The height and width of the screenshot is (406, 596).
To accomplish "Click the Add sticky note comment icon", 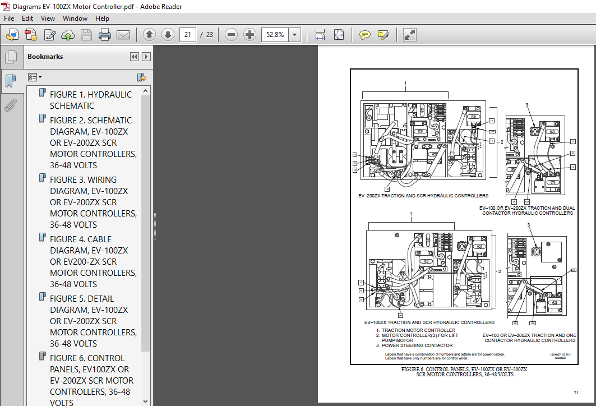I will click(365, 35).
